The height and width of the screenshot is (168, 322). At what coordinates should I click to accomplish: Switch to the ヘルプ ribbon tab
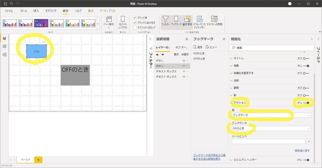[78, 11]
